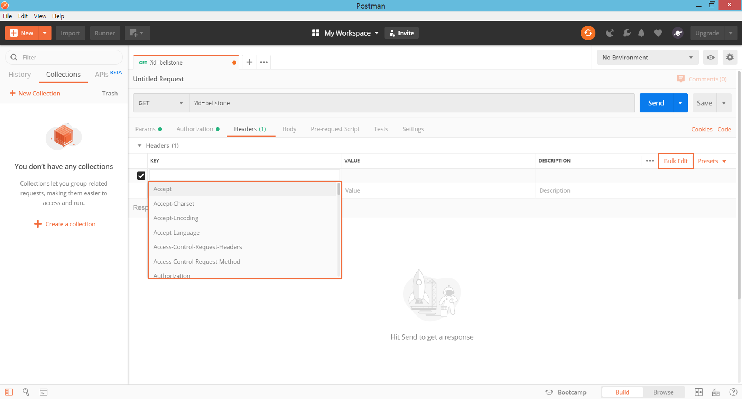Toggle sidebar icon in status bar

(x=9, y=392)
